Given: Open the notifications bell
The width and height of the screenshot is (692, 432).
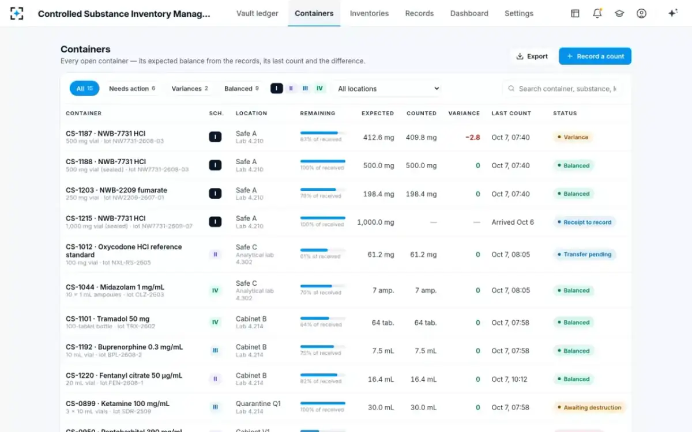Looking at the screenshot, I should 597,13.
